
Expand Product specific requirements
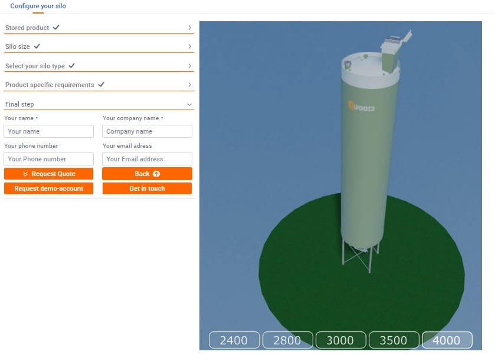97,84
